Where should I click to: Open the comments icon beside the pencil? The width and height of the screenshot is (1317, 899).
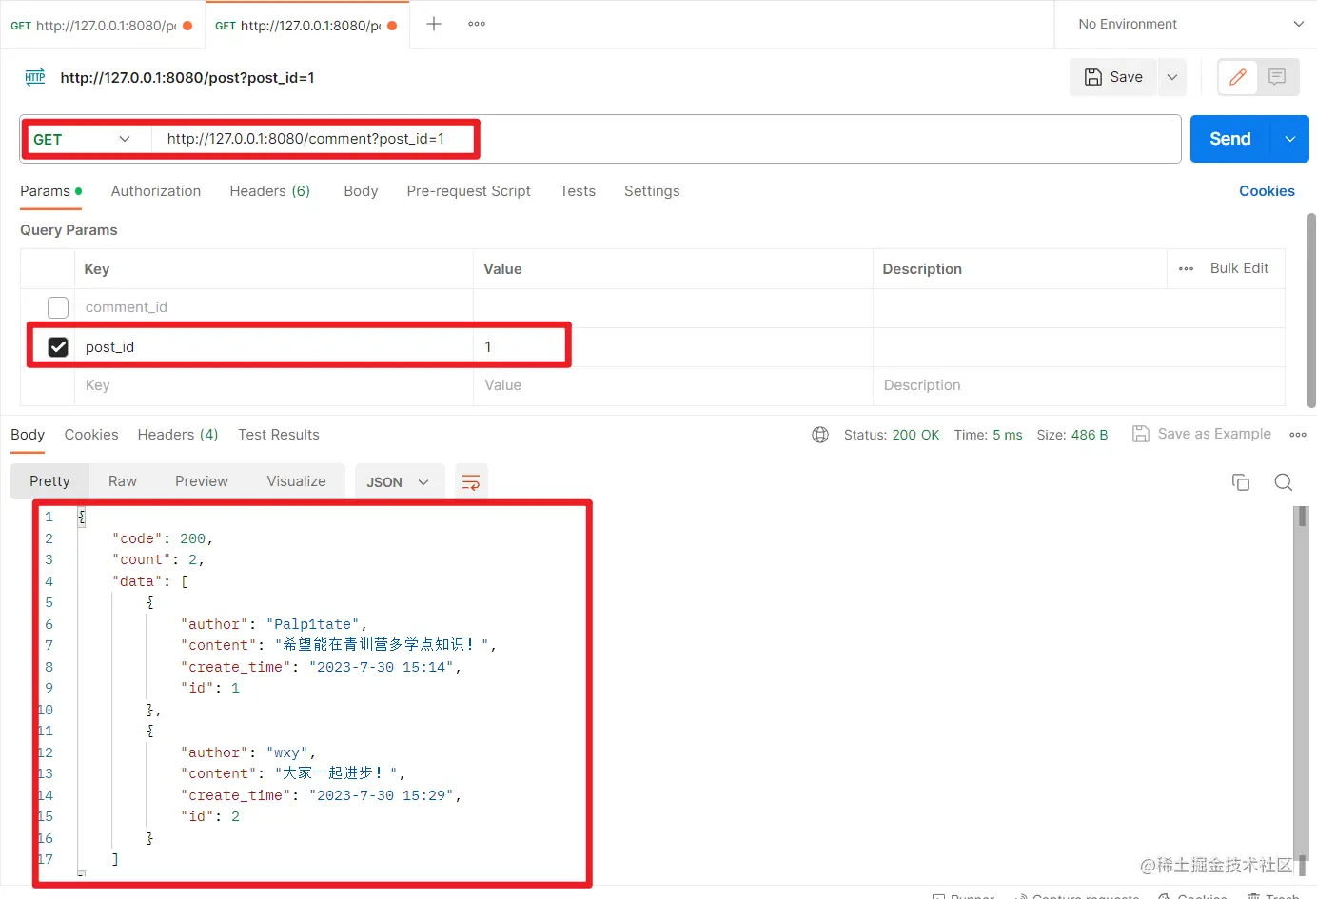coord(1277,77)
